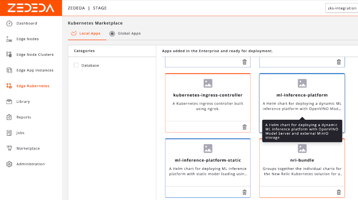The height and width of the screenshot is (200, 358).
Task: Click the nri-bundle image thumbnail
Action: (x=302, y=148)
